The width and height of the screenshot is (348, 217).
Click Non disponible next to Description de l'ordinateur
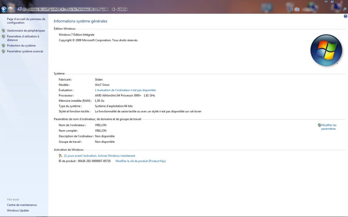point(105,136)
